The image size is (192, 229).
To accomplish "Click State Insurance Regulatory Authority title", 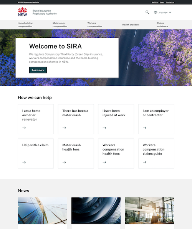I will tap(45, 12).
